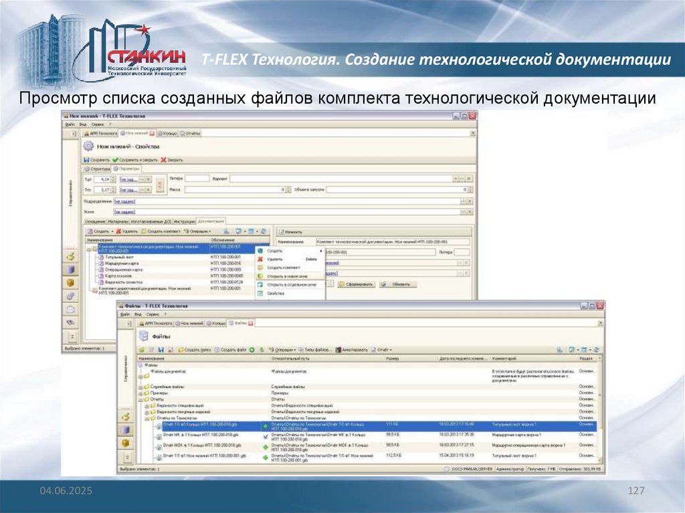Choose Свойства in the context menu
The image size is (685, 513).
coord(290,293)
